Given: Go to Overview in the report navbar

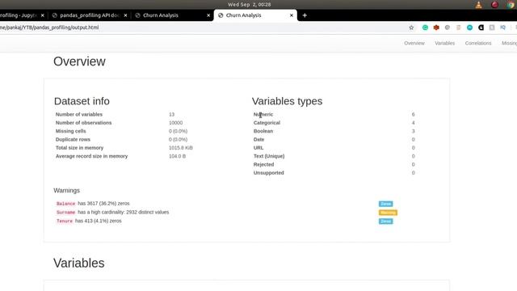Looking at the screenshot, I should coord(414,43).
